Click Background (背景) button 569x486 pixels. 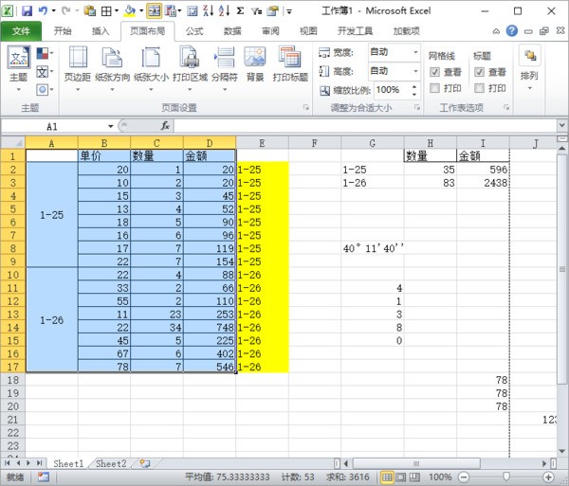coord(255,64)
